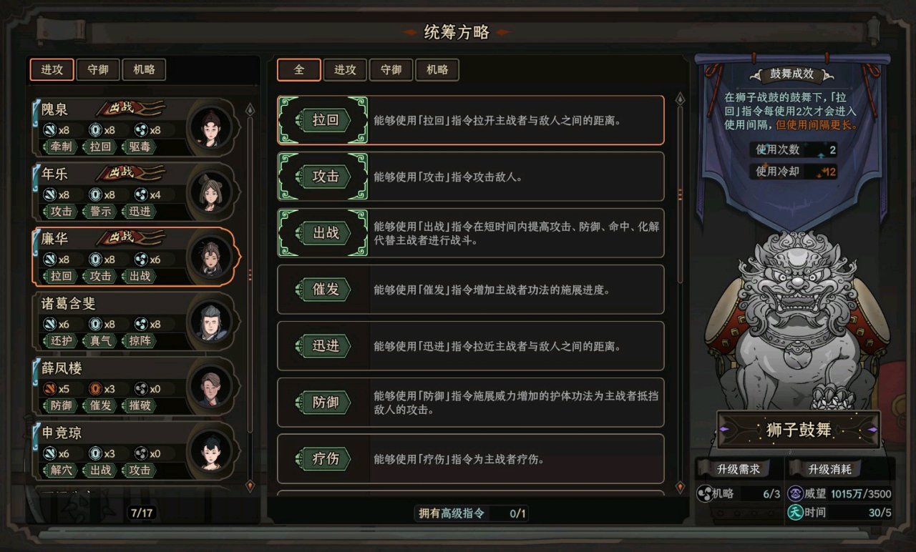Image resolution: width=916 pixels, height=552 pixels.
Task: Switch to the left-panel 守御 tab
Action: click(x=97, y=69)
